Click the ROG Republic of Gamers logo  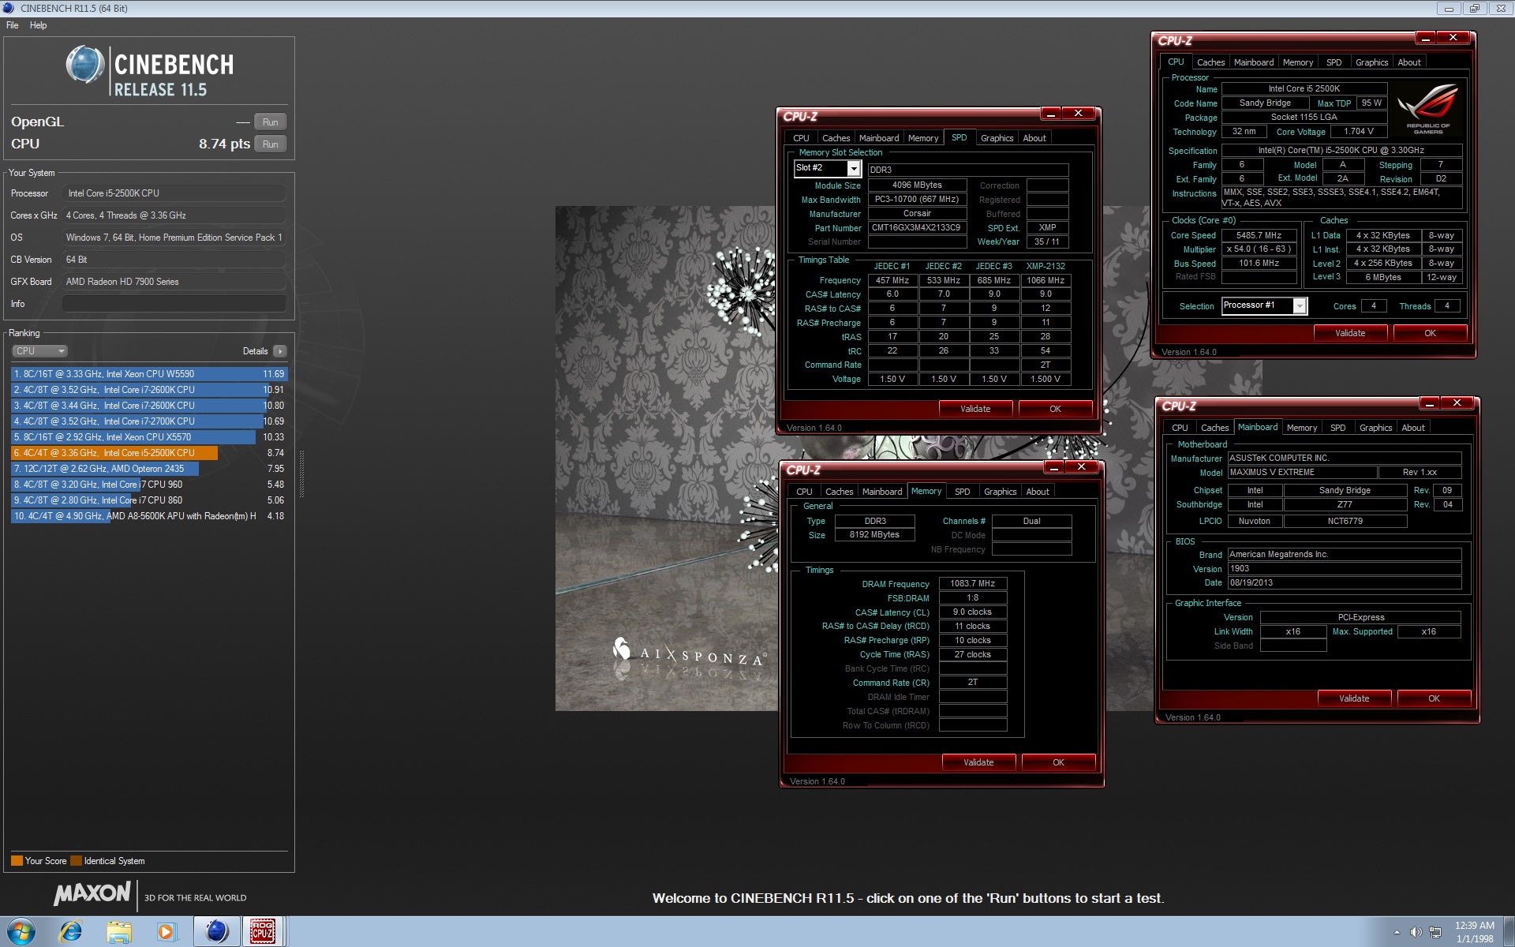pos(1428,108)
